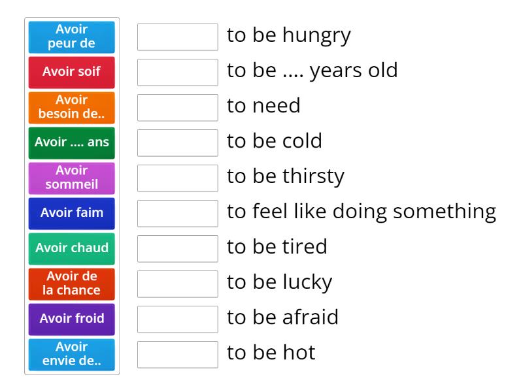Viewport: 523px width, 392px height.
Task: Select the 'Avoir peur de' tile
Action: pos(71,37)
